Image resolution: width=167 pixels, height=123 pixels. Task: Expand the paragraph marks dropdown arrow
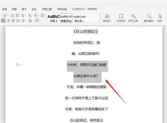(x=38, y=16)
